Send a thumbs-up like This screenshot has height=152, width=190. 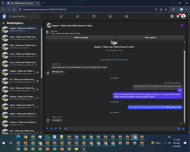click(x=183, y=128)
